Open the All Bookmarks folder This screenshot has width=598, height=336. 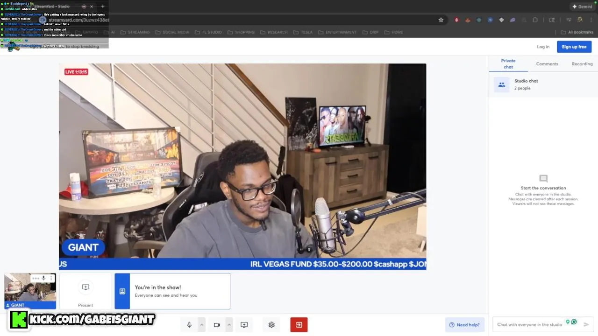coord(577,32)
